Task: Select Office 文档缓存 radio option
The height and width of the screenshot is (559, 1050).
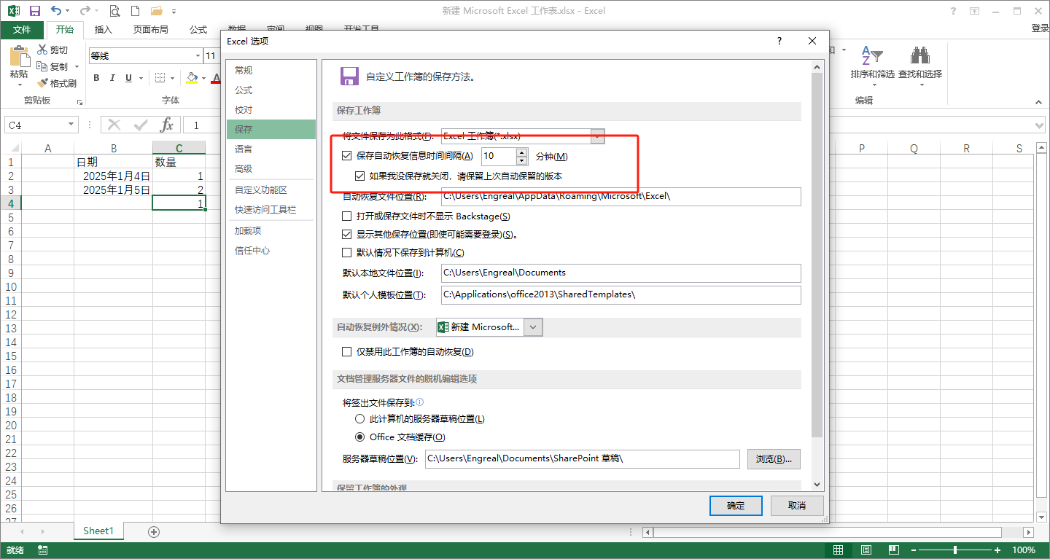Action: coord(359,437)
